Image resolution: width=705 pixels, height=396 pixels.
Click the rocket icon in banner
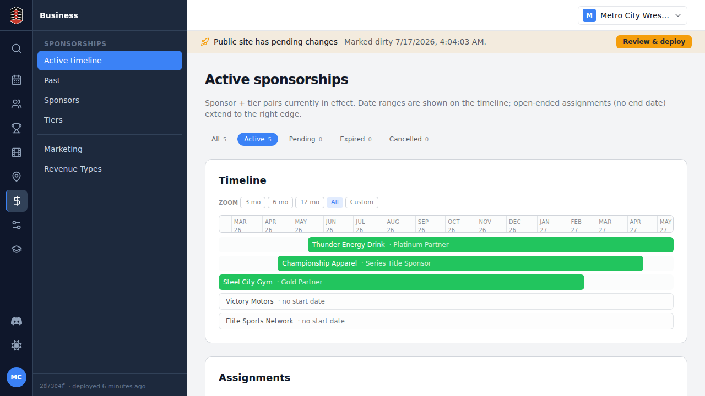(x=205, y=42)
